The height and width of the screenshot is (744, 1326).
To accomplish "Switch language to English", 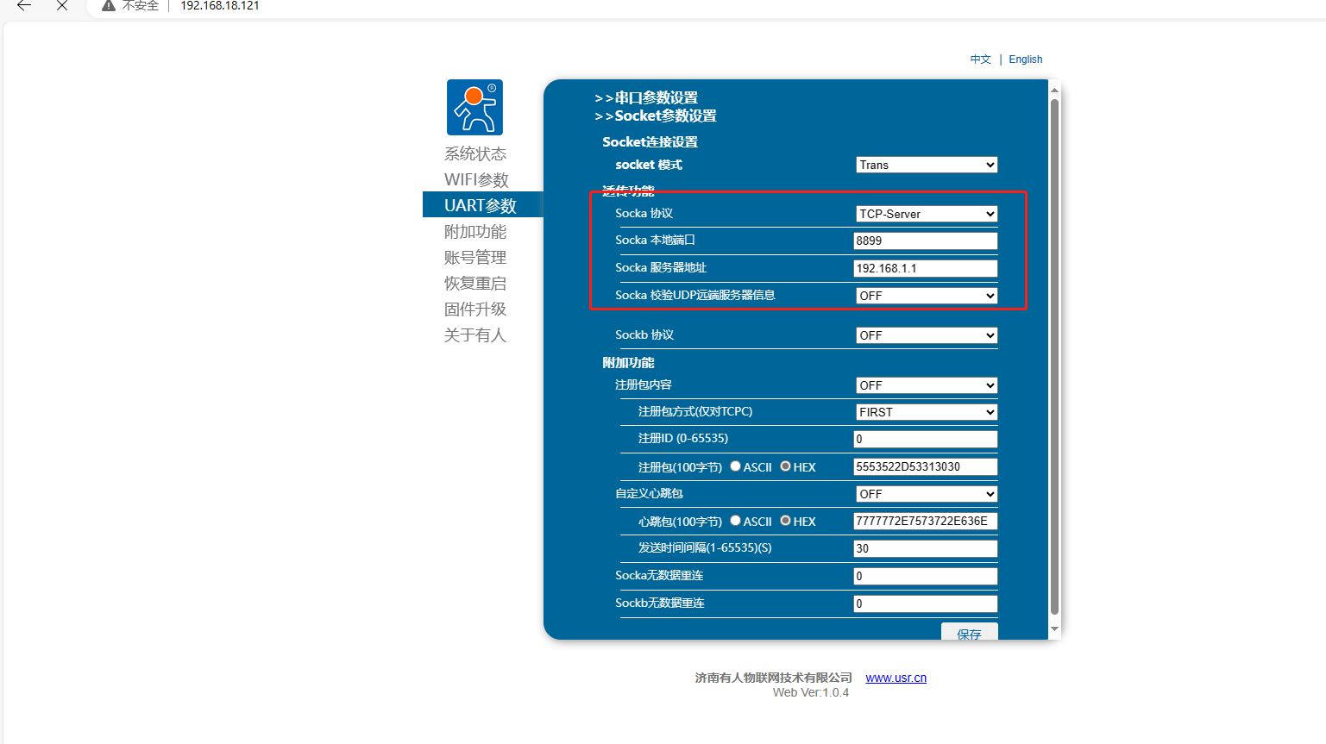I will 1025,59.
